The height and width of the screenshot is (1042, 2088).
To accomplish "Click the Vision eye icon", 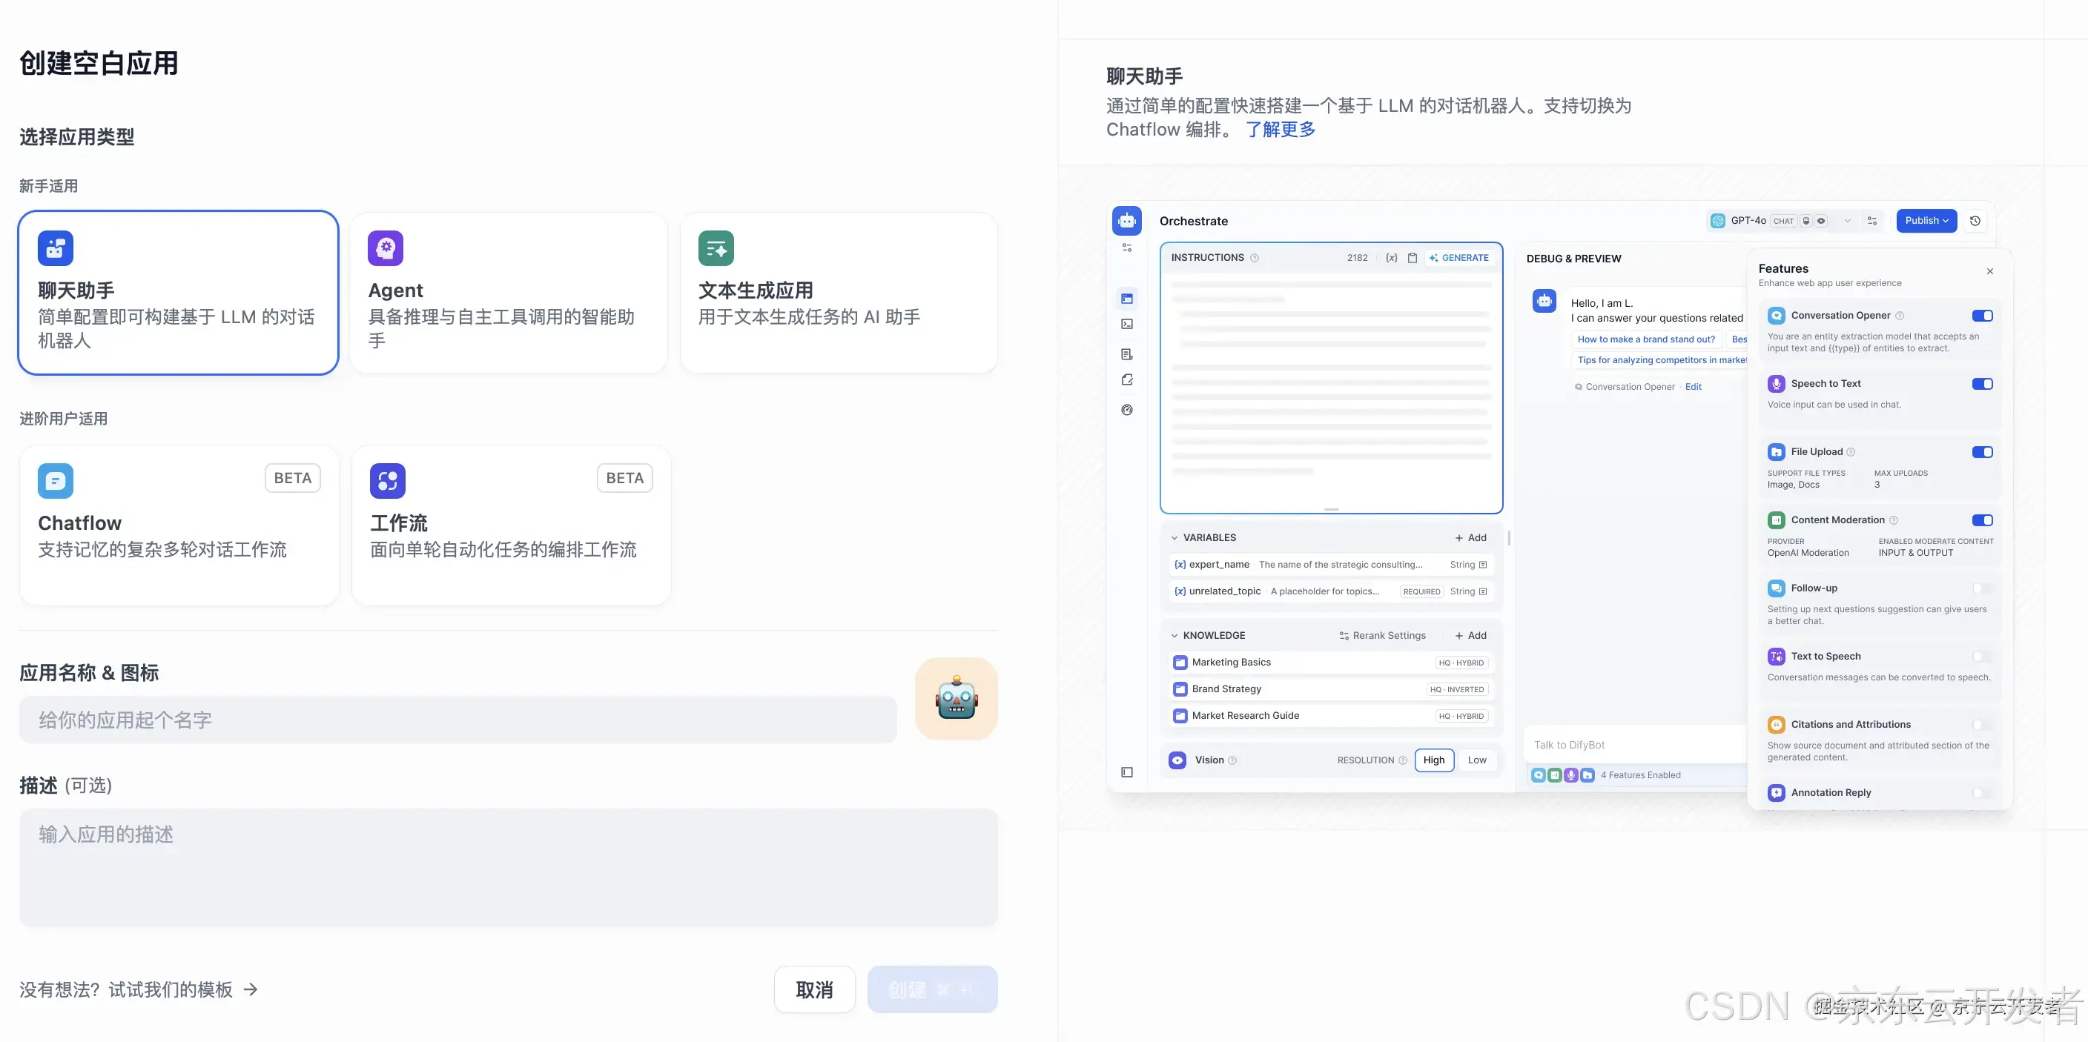I will pyautogui.click(x=1177, y=760).
